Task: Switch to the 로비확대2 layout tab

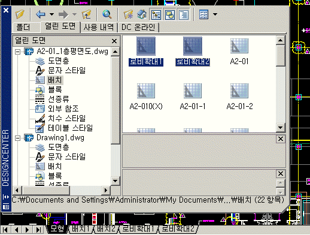Action: (178, 229)
